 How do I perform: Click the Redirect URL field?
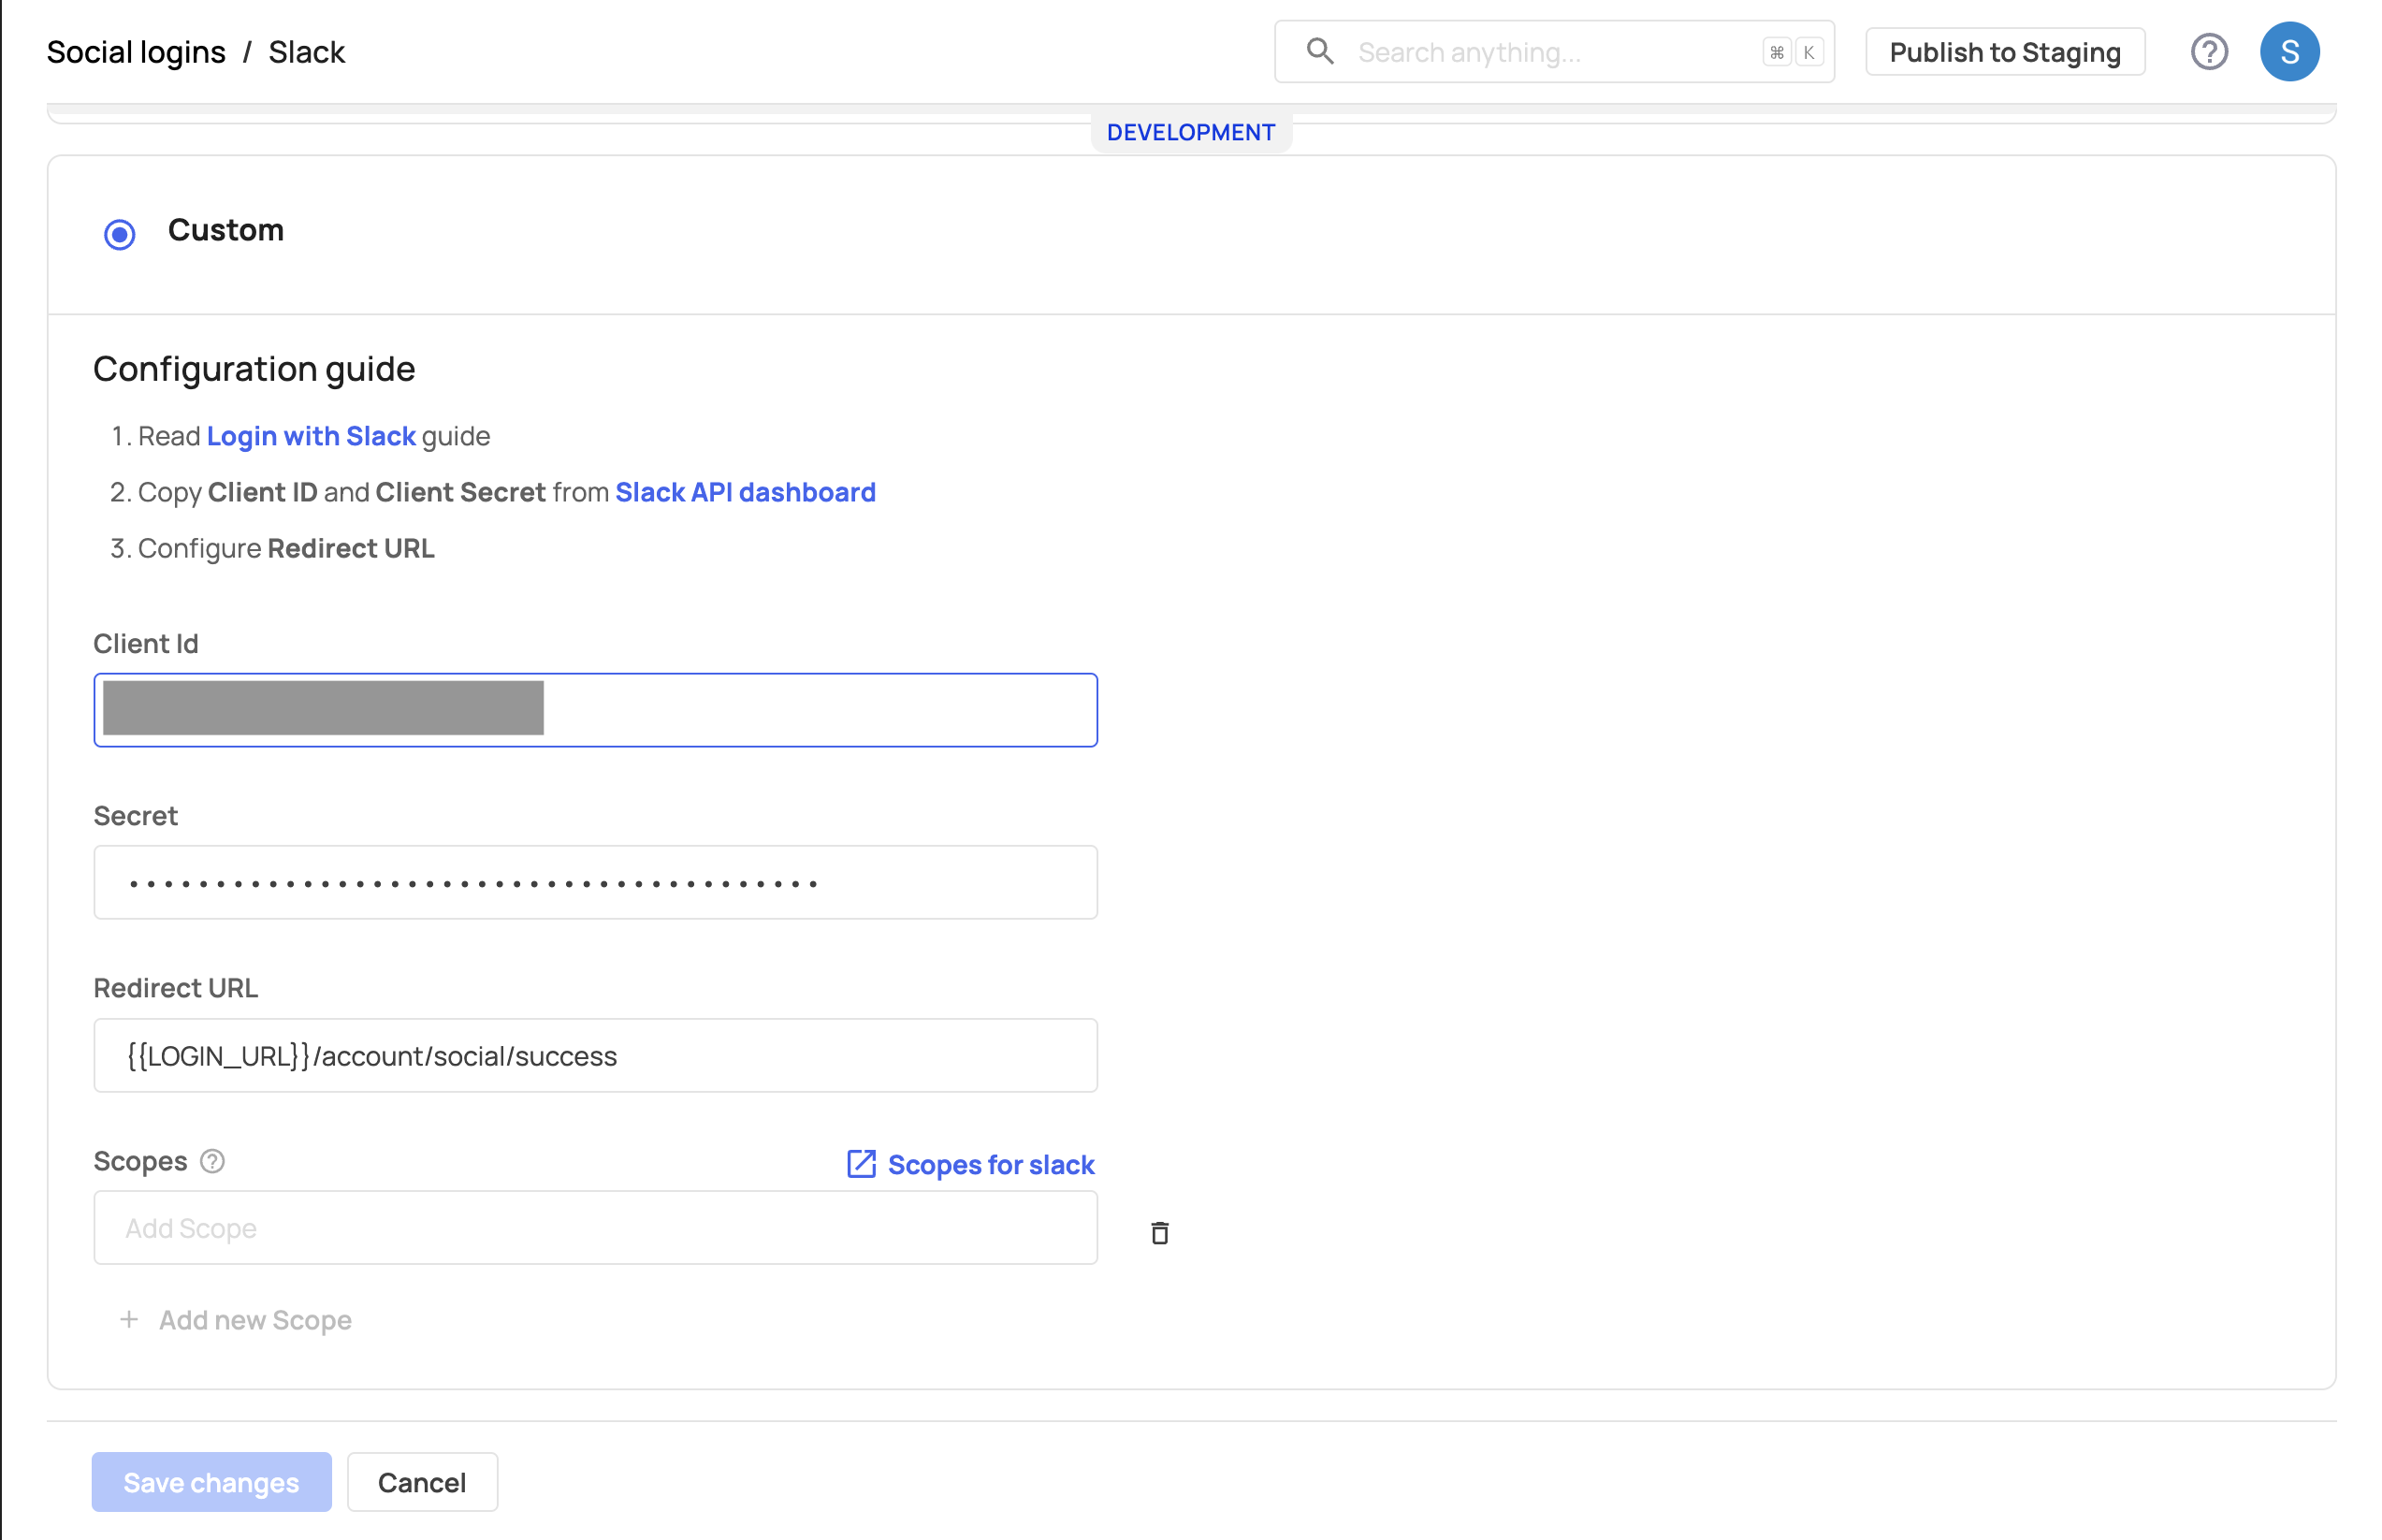pyautogui.click(x=595, y=1055)
